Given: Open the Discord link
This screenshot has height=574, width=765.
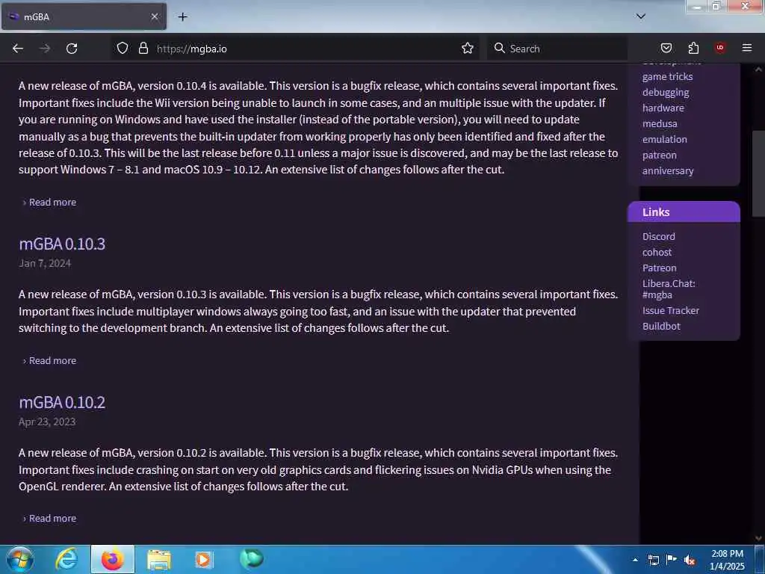Looking at the screenshot, I should (659, 236).
